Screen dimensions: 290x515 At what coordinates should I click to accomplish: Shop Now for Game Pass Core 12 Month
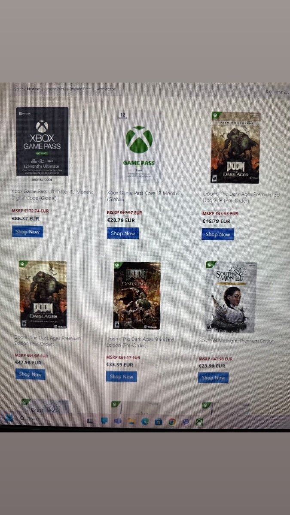pos(123,233)
